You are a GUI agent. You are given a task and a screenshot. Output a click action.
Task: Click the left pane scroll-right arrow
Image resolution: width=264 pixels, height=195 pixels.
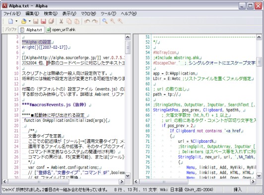click(122, 182)
